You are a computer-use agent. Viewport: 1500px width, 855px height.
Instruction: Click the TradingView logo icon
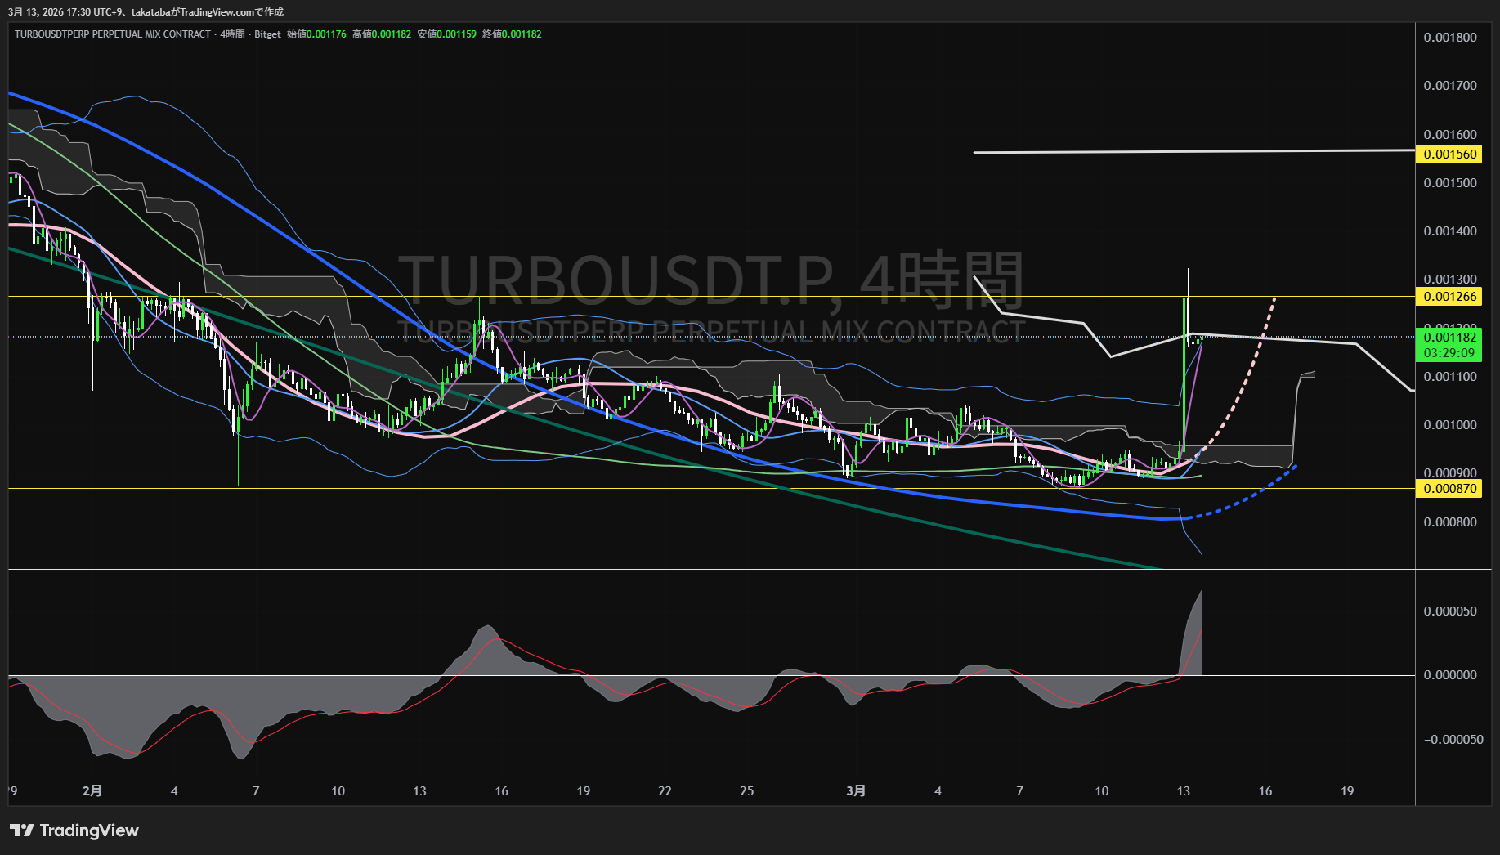(21, 830)
